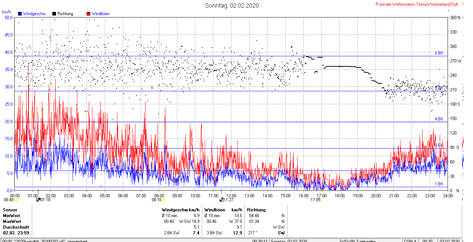473x242 pixels.
Task: Click the red Windböen legend square
Action: click(88, 14)
